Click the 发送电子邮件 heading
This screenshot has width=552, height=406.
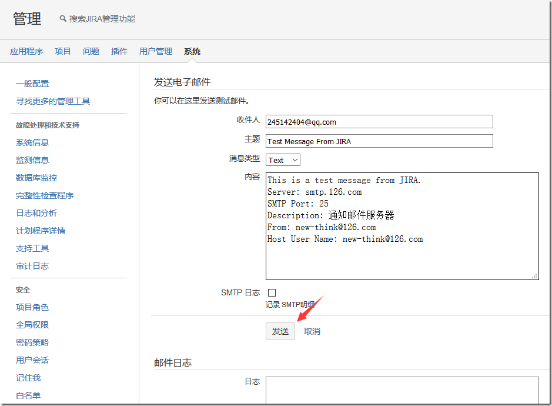click(182, 82)
